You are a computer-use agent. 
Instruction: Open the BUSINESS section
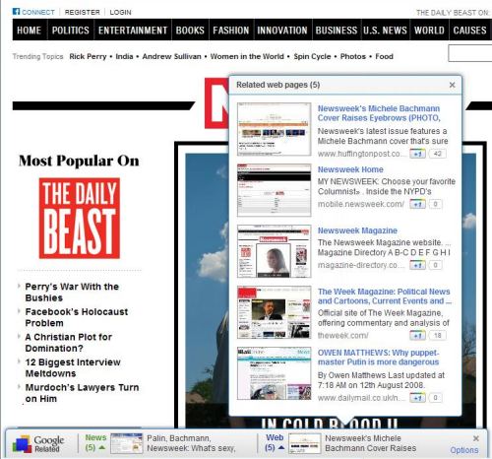coord(337,31)
